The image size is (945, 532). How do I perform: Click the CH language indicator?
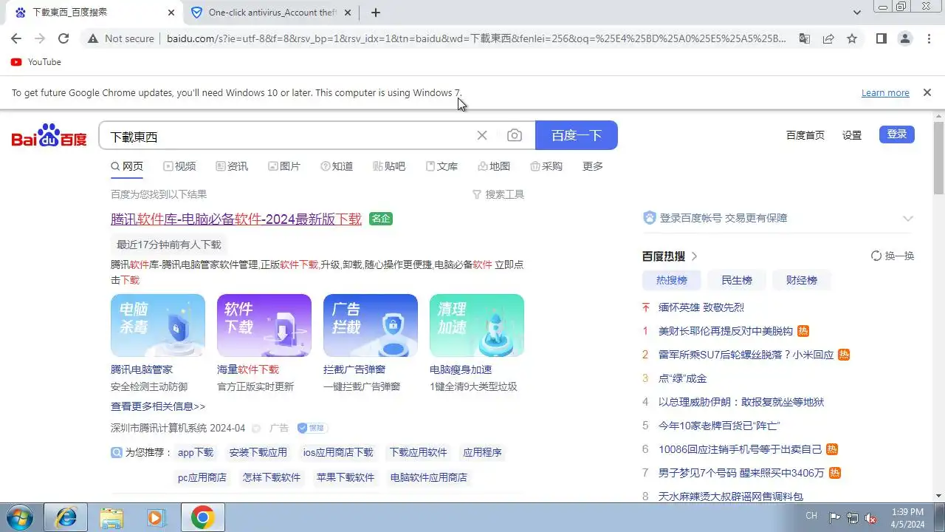coord(811,516)
